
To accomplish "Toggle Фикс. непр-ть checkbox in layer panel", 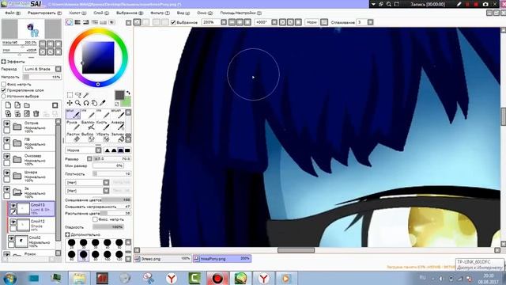I will (4, 84).
